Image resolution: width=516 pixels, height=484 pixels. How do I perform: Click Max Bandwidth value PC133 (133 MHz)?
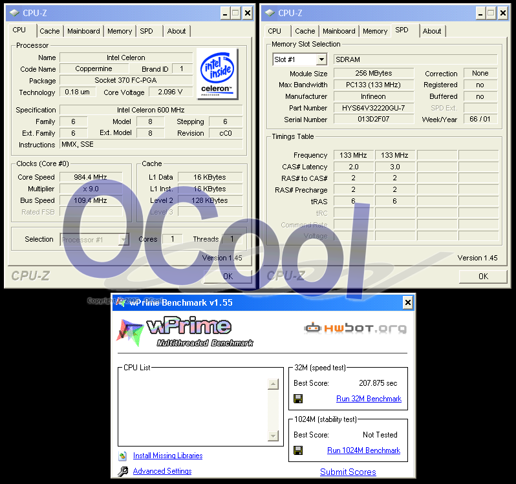[374, 85]
